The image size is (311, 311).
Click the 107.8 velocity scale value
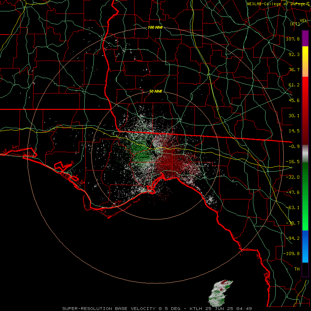293,39
